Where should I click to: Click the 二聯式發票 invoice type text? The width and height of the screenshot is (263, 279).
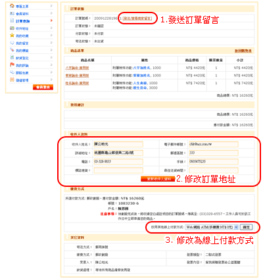pyautogui.click(x=213, y=255)
